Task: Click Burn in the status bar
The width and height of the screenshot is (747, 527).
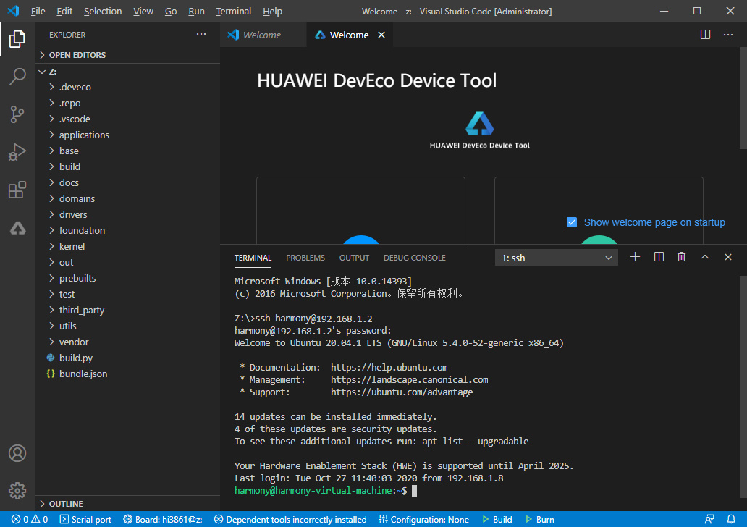Action: [539, 520]
